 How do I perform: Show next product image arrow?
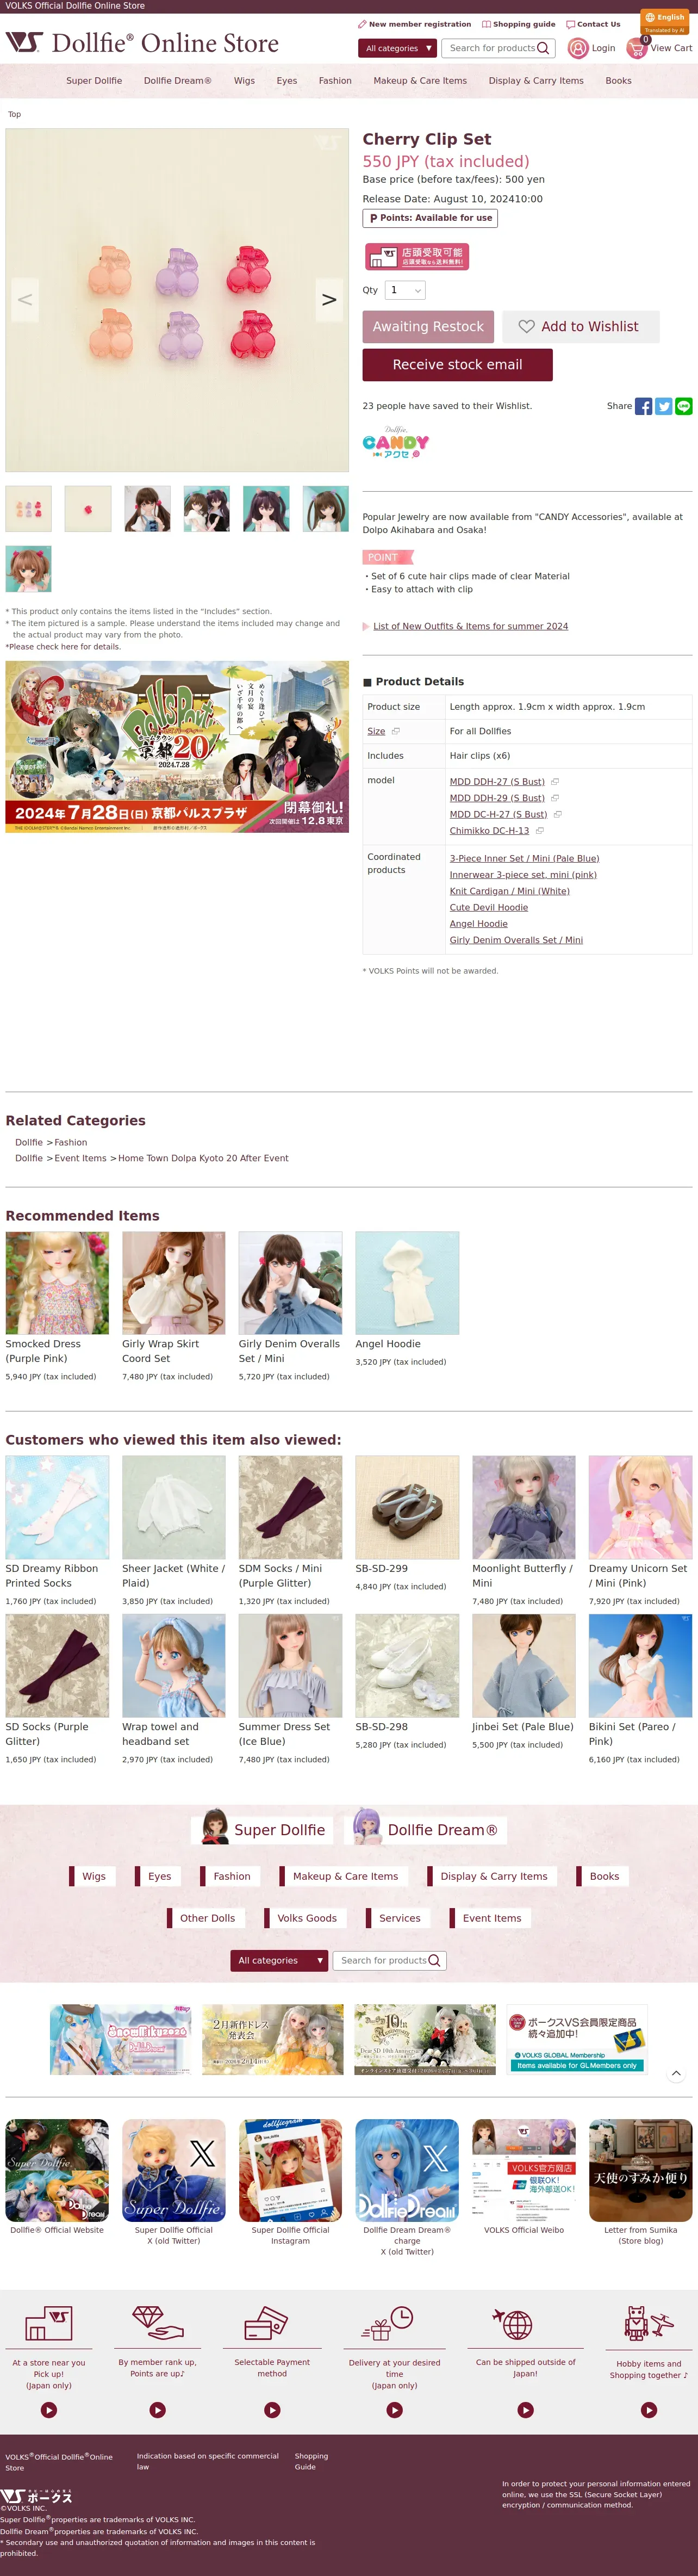pos(329,300)
